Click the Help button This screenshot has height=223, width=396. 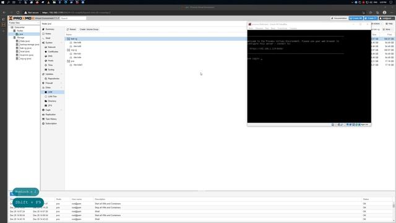pyautogui.click(x=389, y=24)
